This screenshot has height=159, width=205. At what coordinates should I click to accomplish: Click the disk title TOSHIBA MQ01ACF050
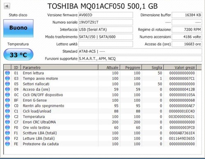pos(102,6)
